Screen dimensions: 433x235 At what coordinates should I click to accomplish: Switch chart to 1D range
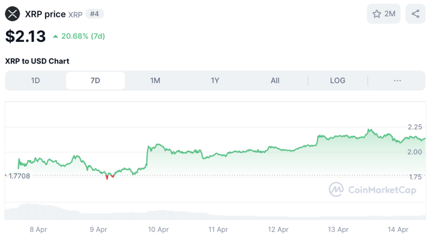(x=36, y=80)
